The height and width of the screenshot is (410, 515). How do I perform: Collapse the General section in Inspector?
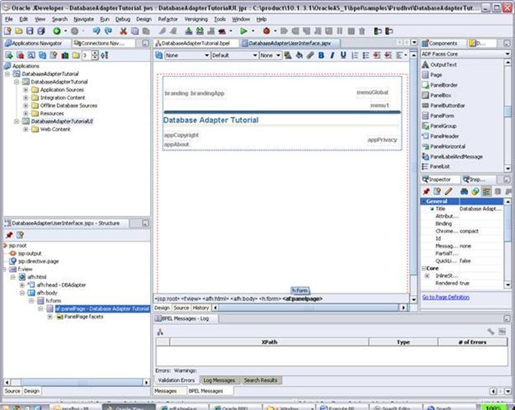point(424,201)
